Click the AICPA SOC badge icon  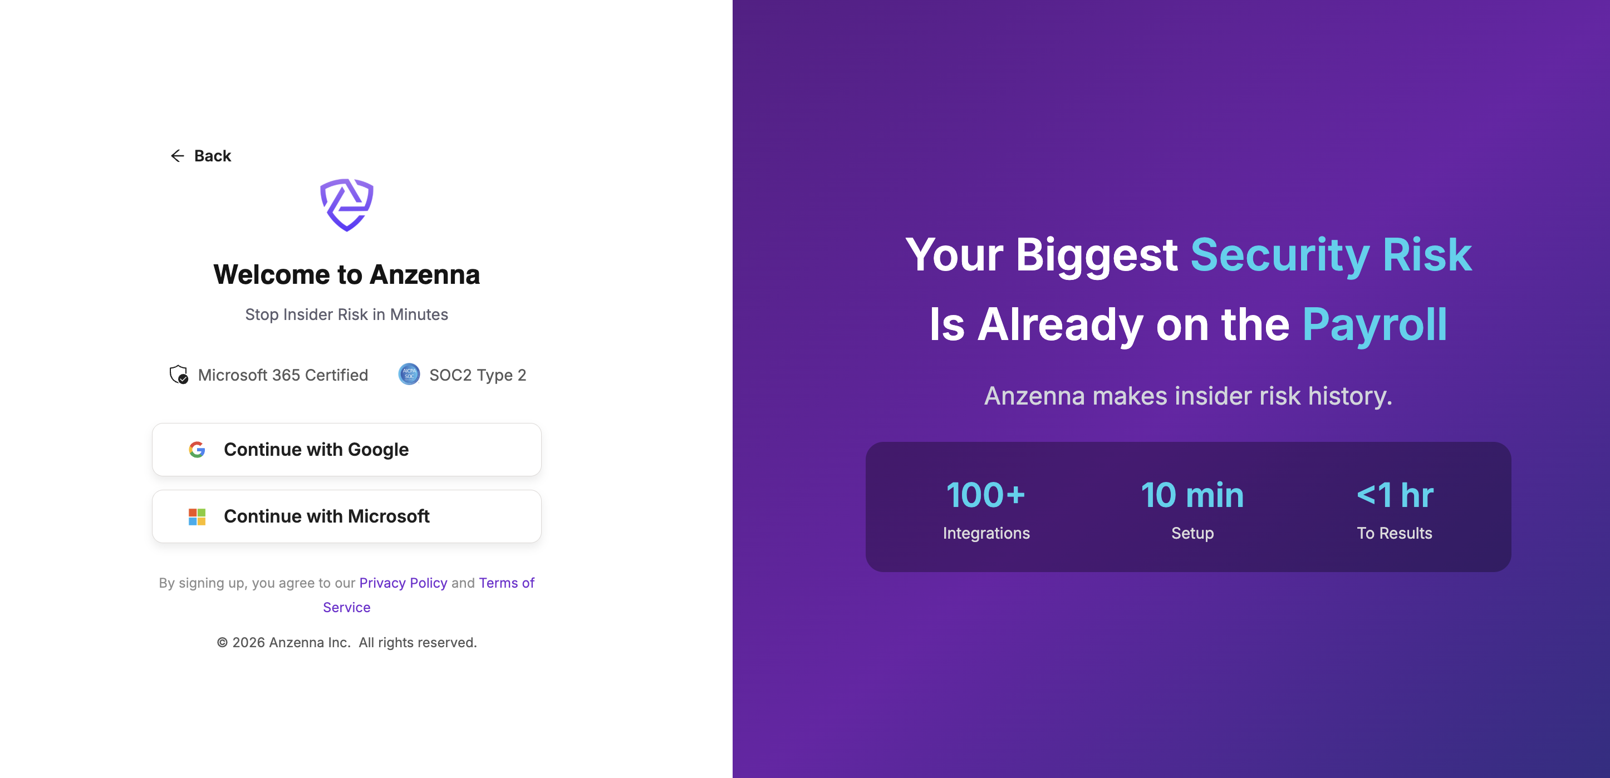pyautogui.click(x=409, y=375)
